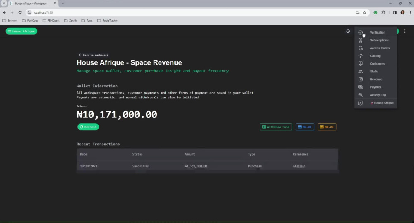Open Payouts menu entry
Screen dimensions: 414x223
pos(375,87)
